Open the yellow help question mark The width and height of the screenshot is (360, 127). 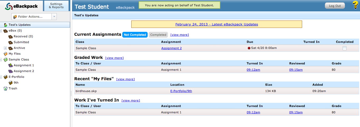tap(356, 5)
